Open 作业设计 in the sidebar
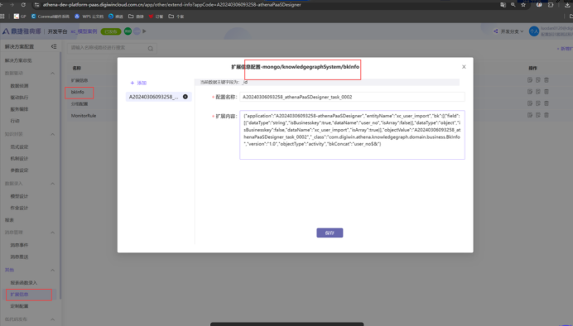The height and width of the screenshot is (326, 573). [19, 208]
